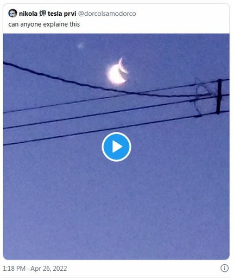The width and height of the screenshot is (233, 280).
Task: Click the lowest power line in video
Action: point(116,128)
